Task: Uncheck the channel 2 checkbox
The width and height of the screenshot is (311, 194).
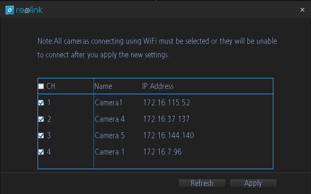Action: (x=41, y=119)
